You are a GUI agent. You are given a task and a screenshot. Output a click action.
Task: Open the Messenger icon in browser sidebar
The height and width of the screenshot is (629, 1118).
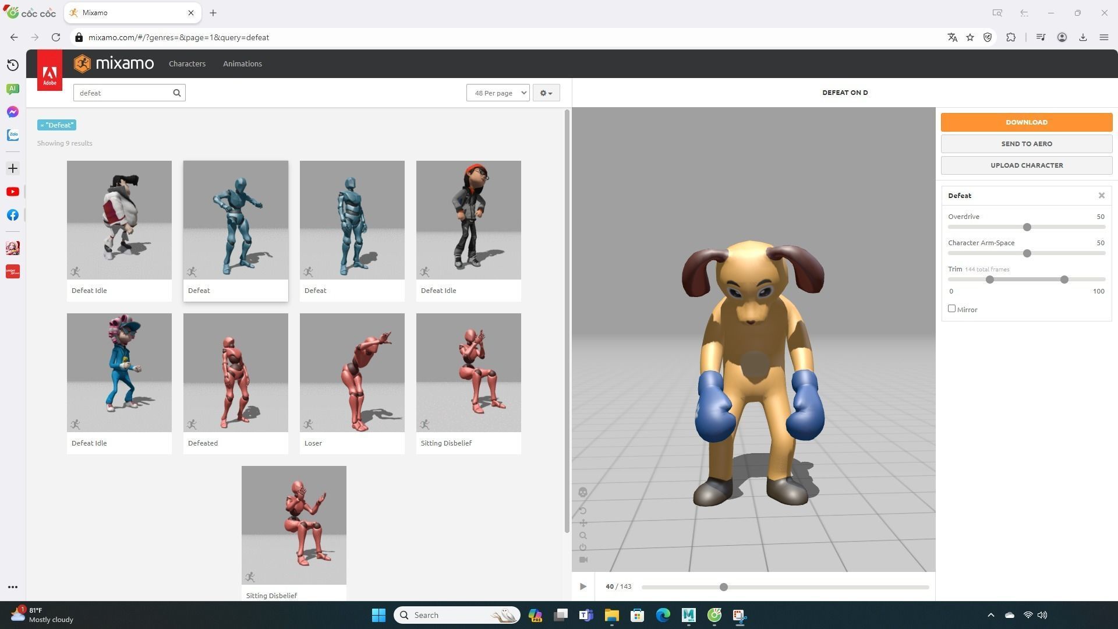click(13, 112)
